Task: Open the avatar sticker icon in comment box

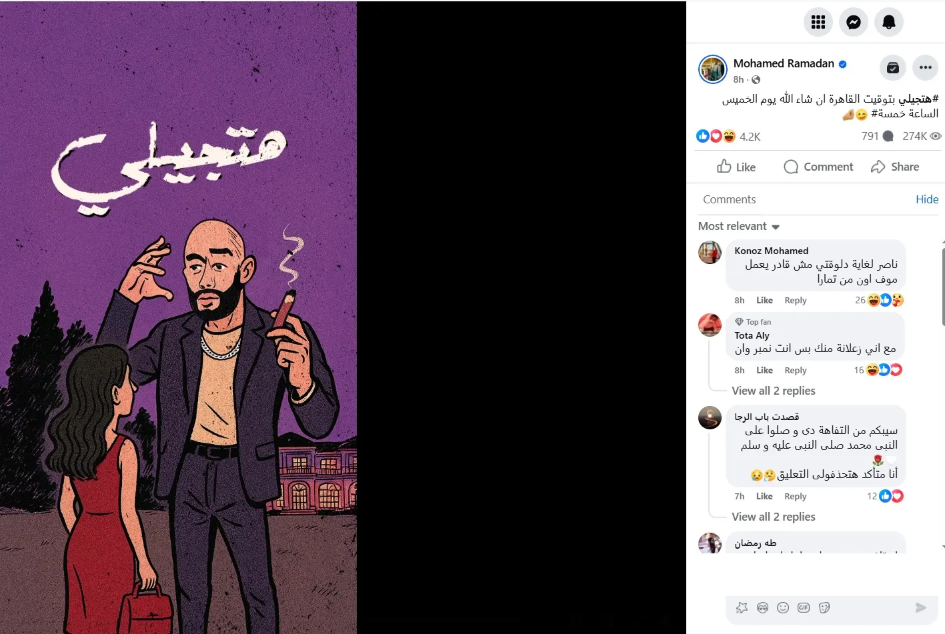Action: point(762,608)
